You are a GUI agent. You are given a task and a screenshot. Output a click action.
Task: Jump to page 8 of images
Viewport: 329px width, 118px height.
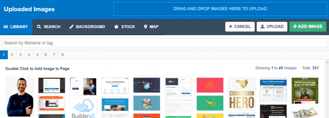pos(63,55)
